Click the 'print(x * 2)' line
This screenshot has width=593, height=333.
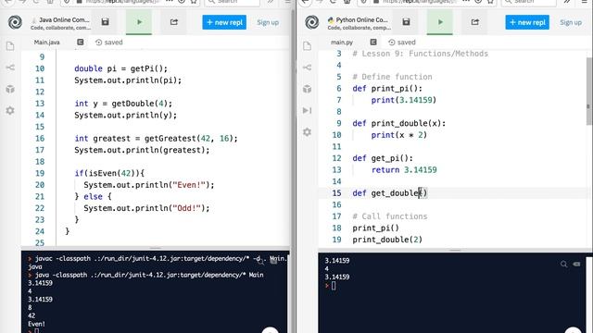pyautogui.click(x=399, y=135)
